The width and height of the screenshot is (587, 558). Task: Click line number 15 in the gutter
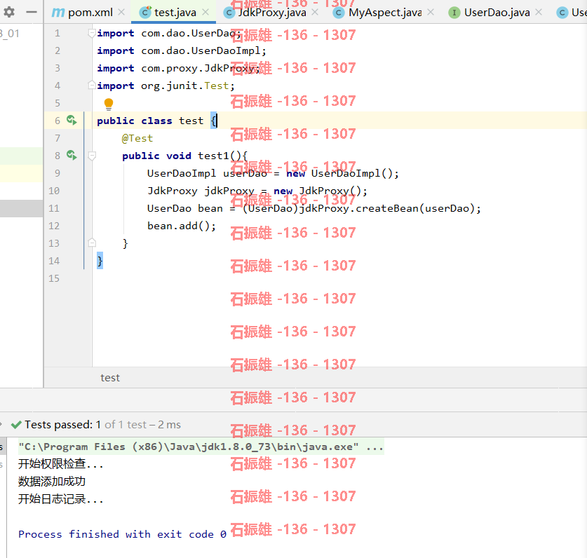tap(54, 278)
